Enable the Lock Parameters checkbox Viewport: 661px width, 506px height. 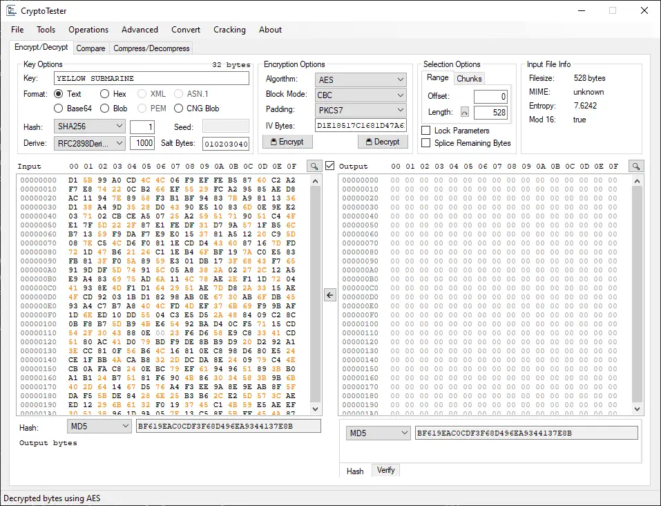426,131
